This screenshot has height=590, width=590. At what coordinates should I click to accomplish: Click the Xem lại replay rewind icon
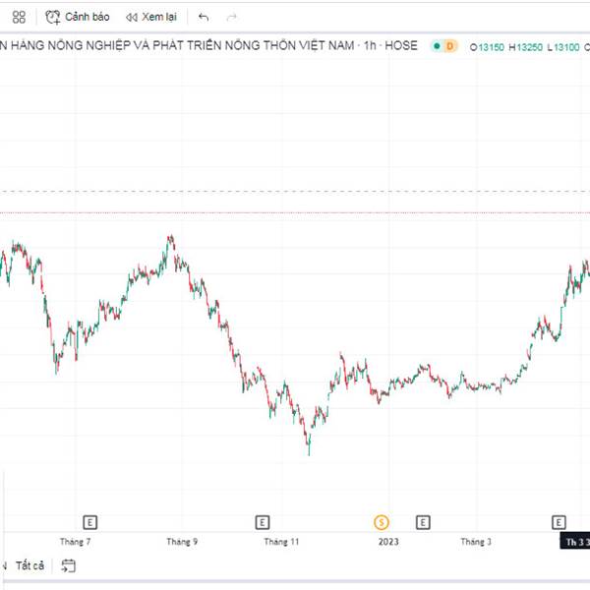[x=132, y=17]
